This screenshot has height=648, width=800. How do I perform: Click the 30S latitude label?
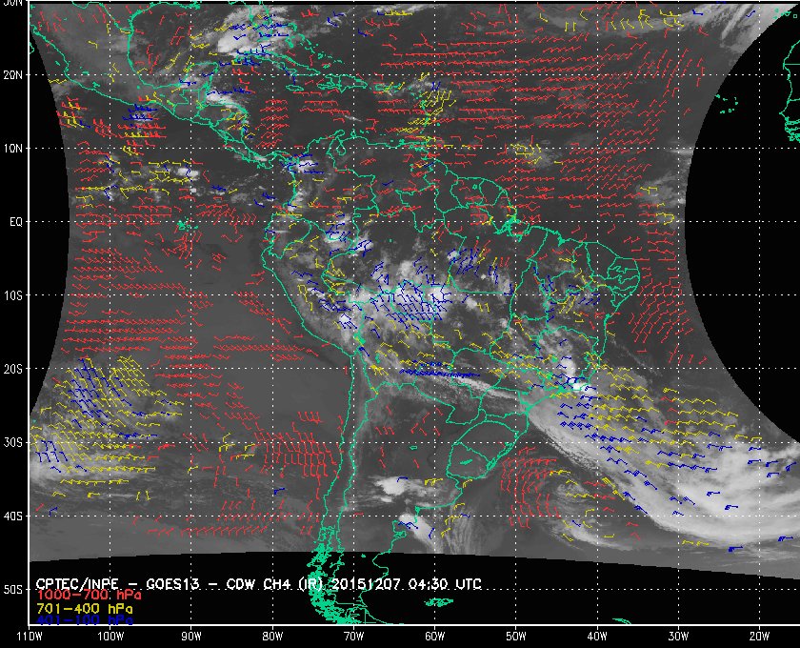(12, 442)
